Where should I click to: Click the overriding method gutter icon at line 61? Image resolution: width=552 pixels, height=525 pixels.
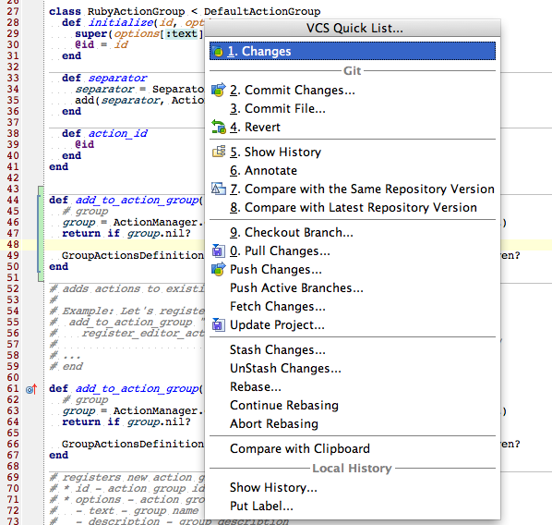[x=31, y=389]
